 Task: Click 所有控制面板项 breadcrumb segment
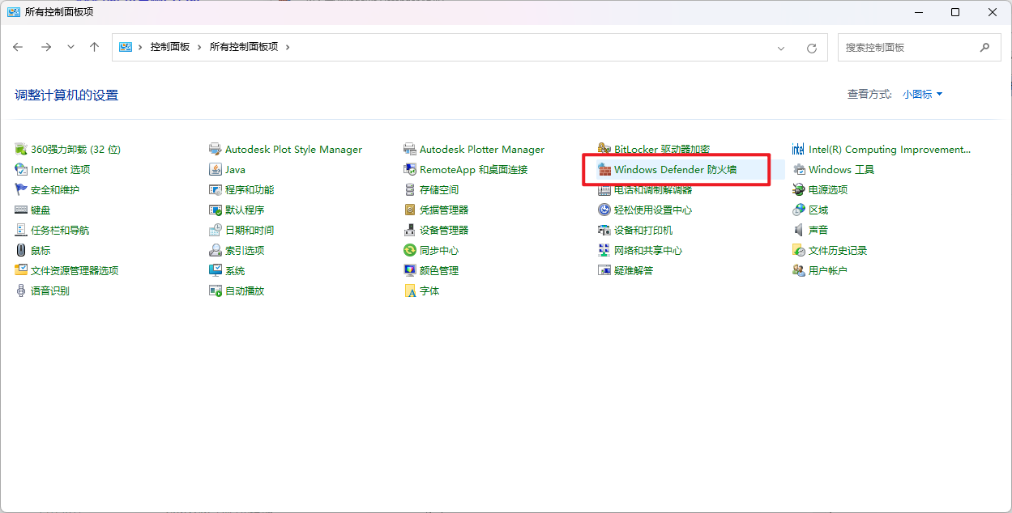tap(244, 47)
